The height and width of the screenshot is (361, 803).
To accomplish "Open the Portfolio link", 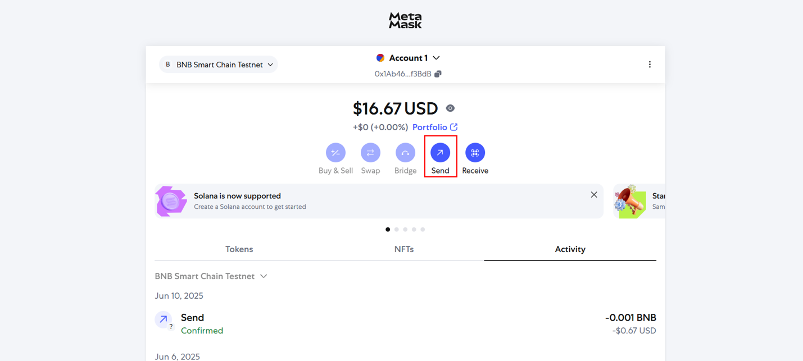I will [435, 127].
